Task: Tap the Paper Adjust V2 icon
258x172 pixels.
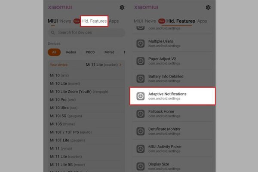Action: (141, 61)
